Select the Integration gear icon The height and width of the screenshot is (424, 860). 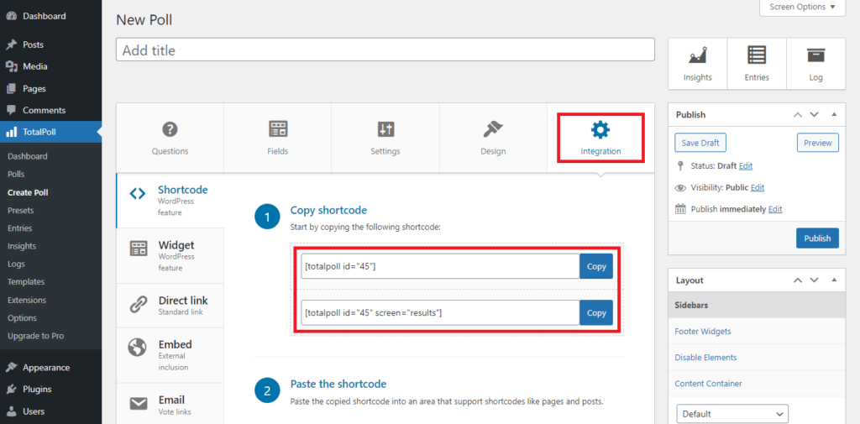coord(600,129)
